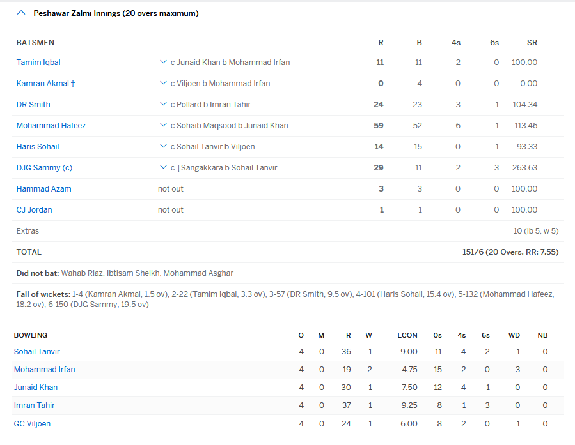Open DR Smith batsman profile
Screen dimensions: 575x445
pos(33,105)
